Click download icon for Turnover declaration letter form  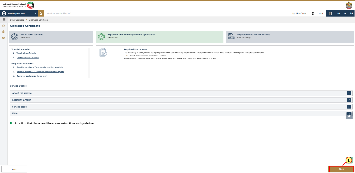pyautogui.click(x=14, y=76)
